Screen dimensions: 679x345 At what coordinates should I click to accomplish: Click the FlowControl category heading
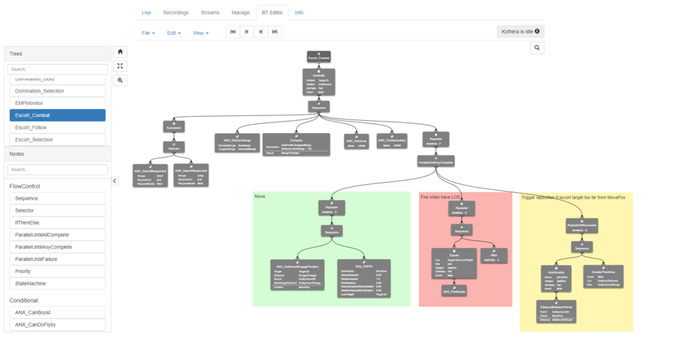24,186
